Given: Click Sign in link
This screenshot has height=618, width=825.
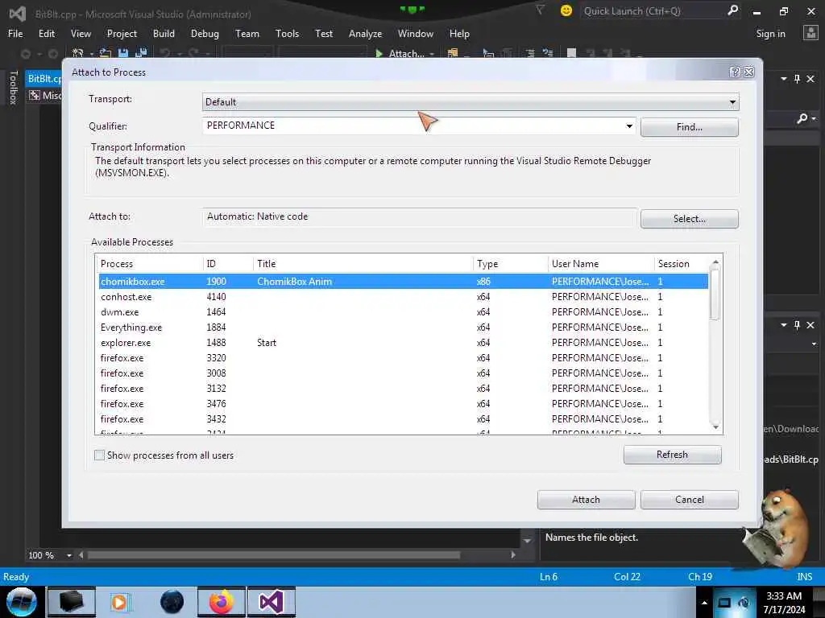Looking at the screenshot, I should 770,34.
